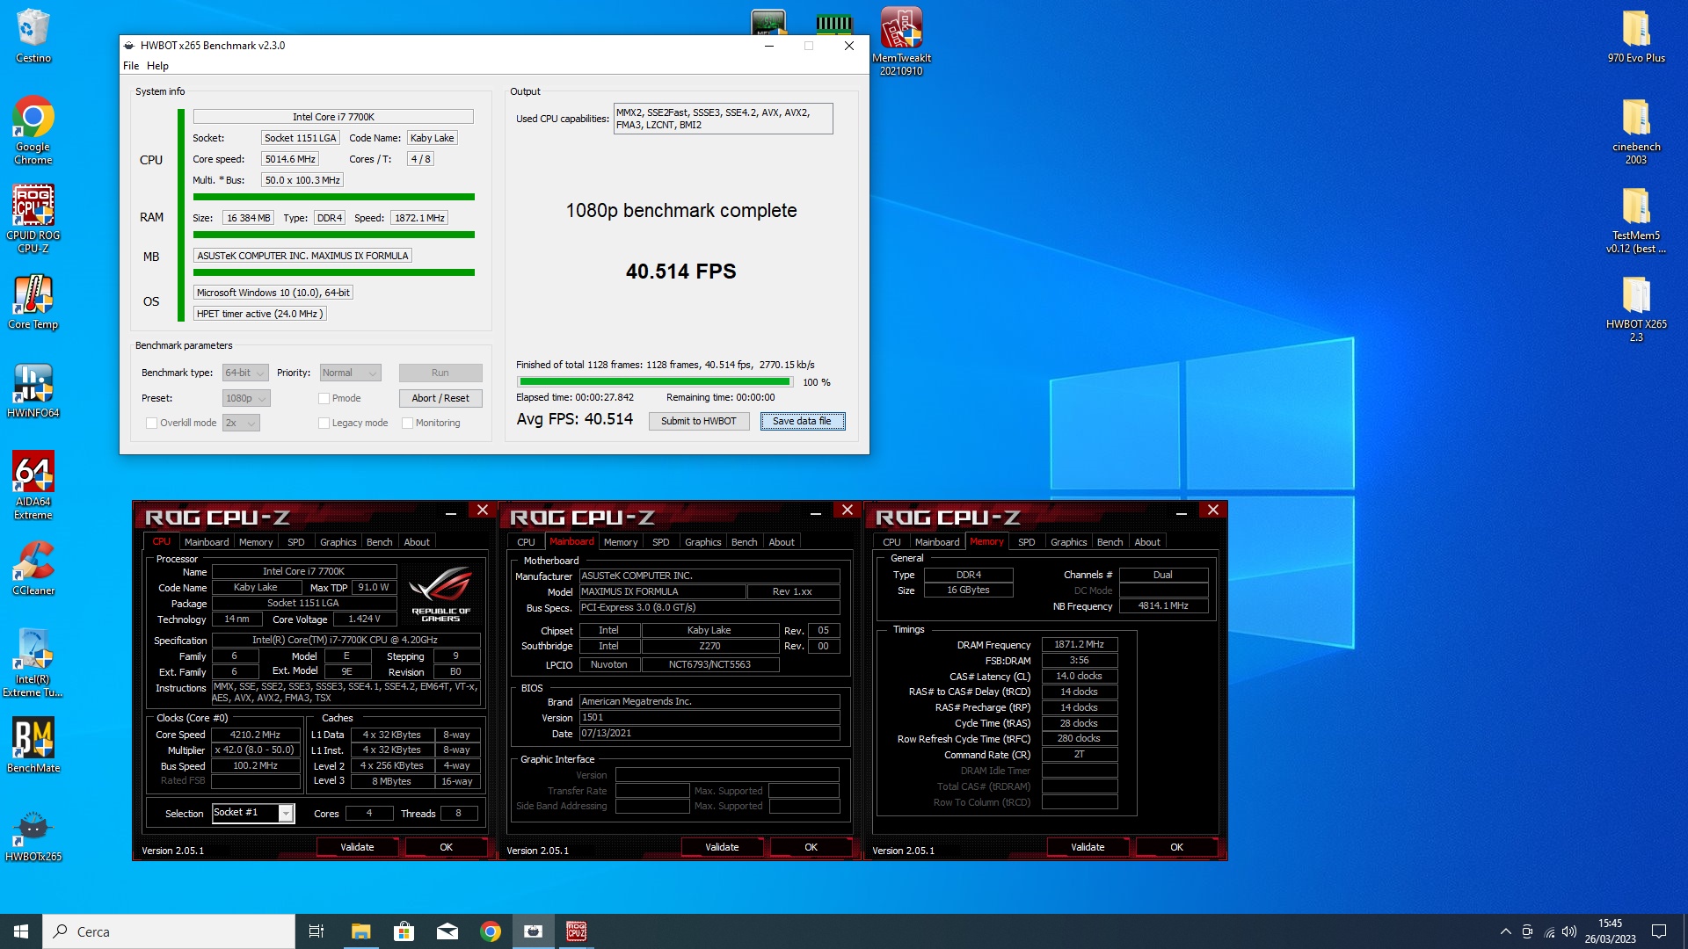
Task: Click the BIOS Version 1501 field
Action: pos(709,717)
